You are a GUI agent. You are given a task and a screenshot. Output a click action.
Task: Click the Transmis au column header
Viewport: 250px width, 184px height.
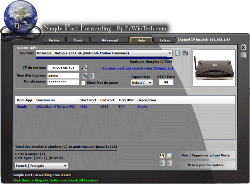tap(56, 100)
